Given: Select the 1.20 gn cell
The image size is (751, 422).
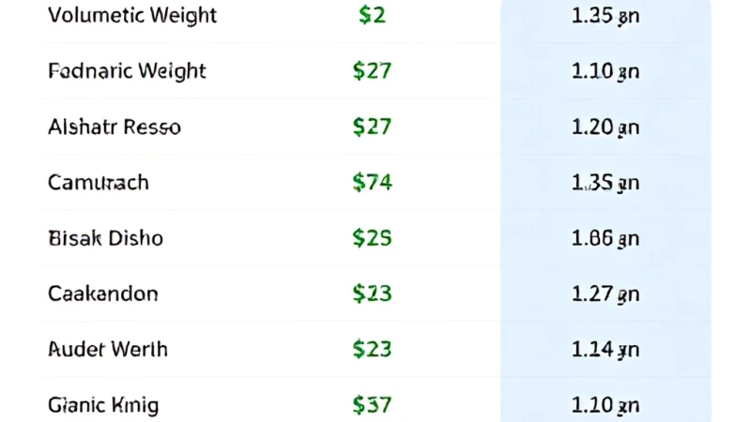Looking at the screenshot, I should pyautogui.click(x=605, y=128).
